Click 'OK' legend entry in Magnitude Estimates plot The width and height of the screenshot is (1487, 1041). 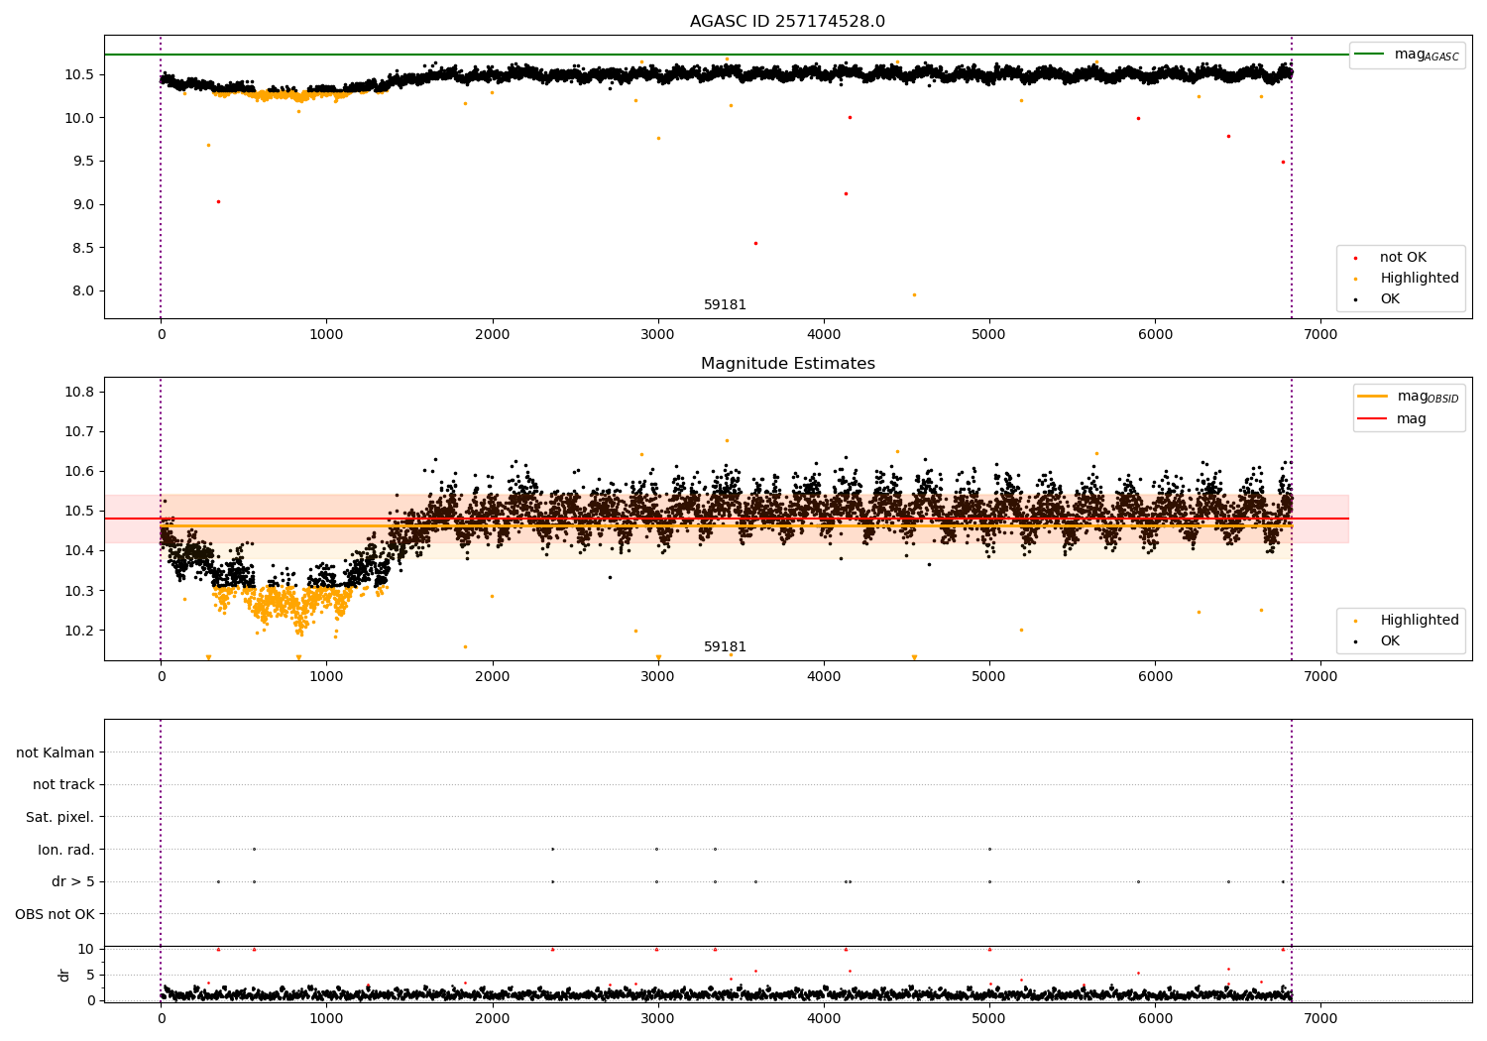coord(1390,641)
